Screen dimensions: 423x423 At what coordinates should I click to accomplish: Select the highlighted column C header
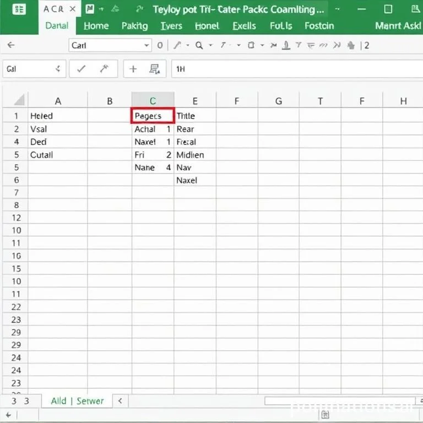[153, 101]
